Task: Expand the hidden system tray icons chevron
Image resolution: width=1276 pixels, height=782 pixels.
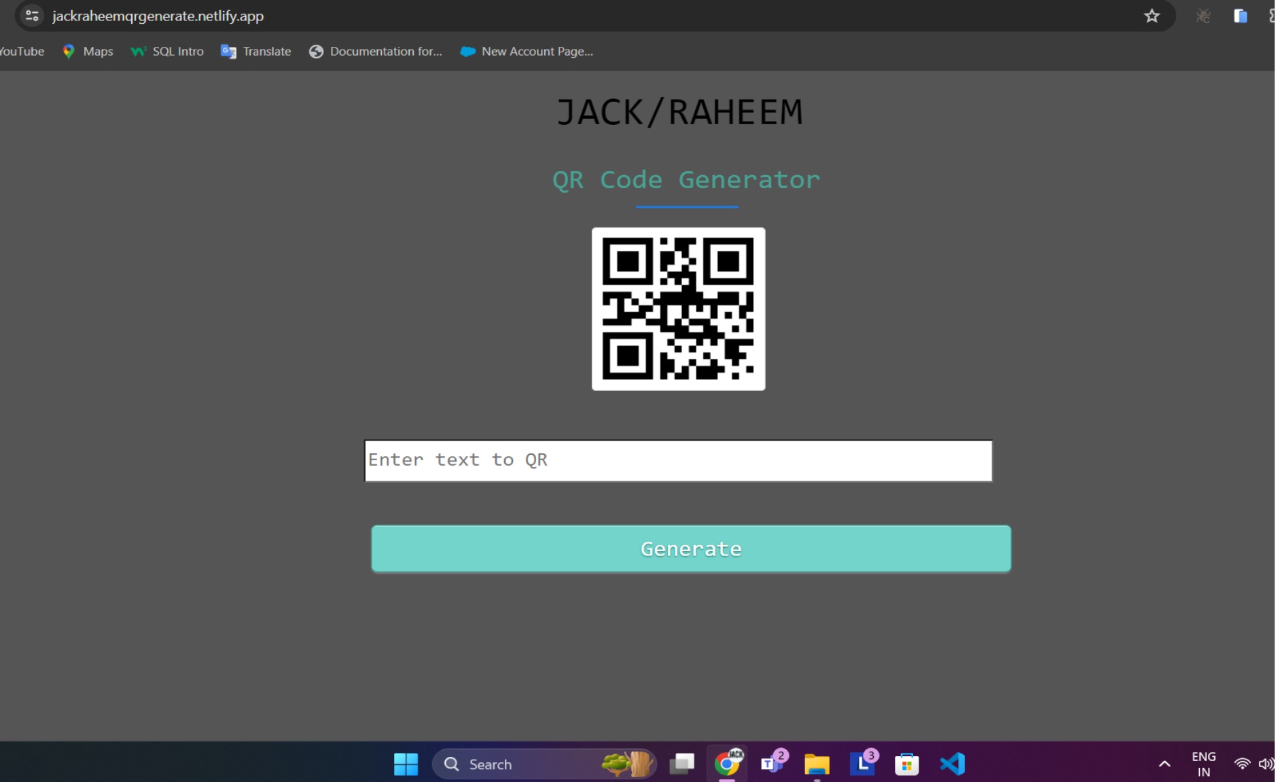Action: 1164,764
